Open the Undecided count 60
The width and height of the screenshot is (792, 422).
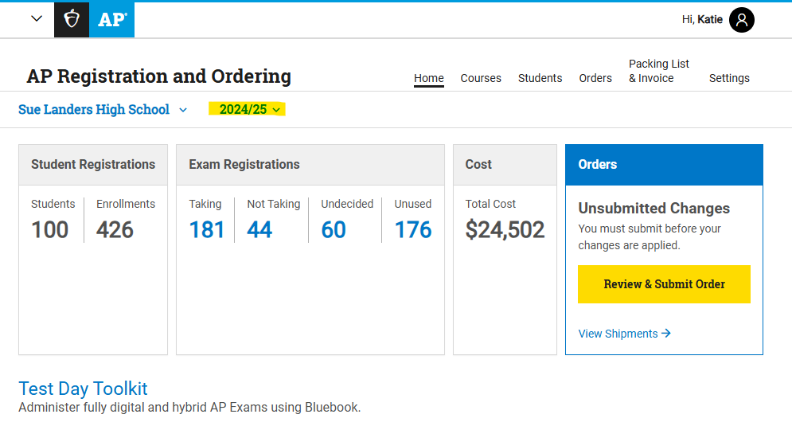click(x=334, y=230)
